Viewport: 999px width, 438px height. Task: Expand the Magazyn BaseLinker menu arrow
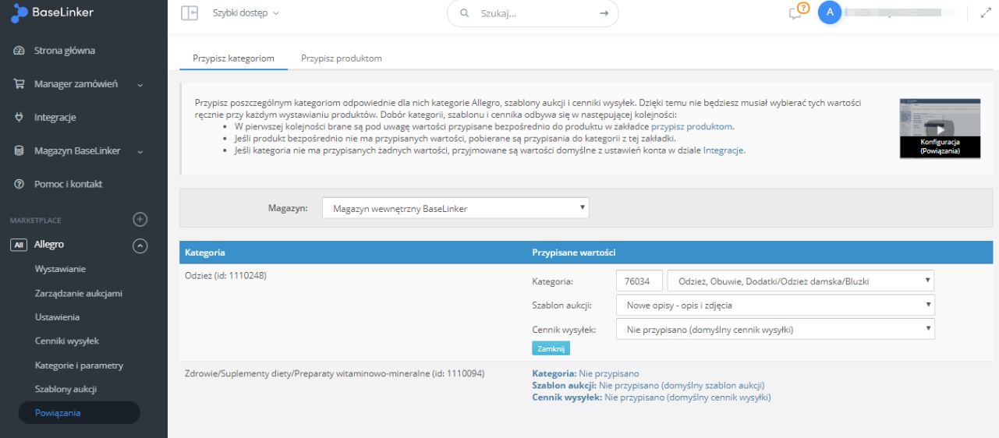[x=140, y=152]
